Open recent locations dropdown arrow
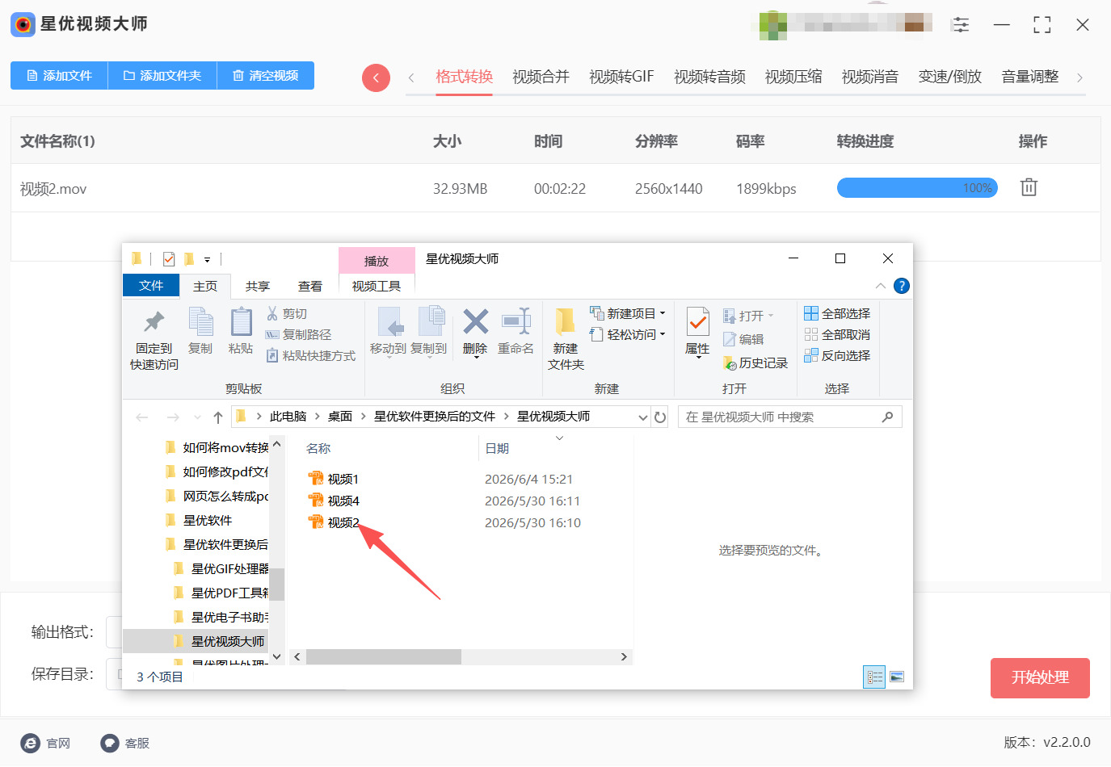This screenshot has width=1111, height=767. coord(198,417)
